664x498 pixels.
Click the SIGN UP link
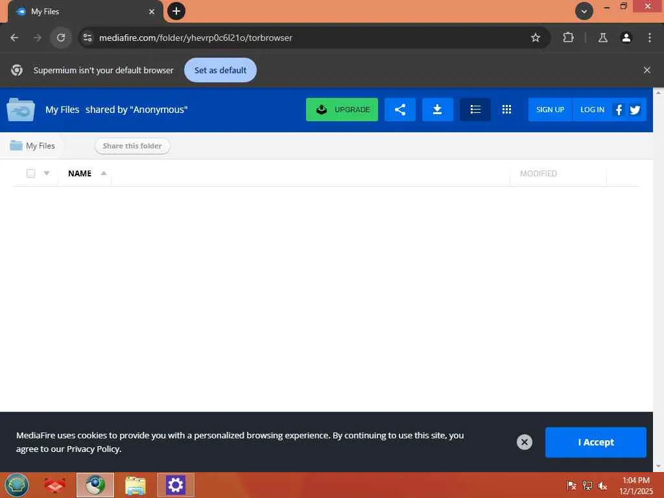(x=550, y=110)
